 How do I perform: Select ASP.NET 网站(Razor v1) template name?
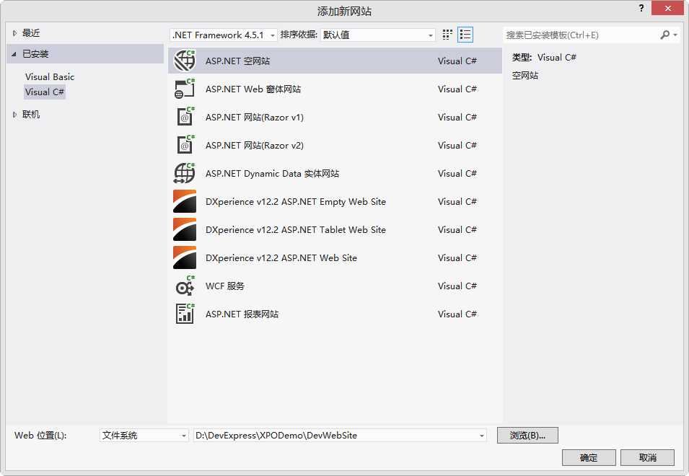pyautogui.click(x=255, y=117)
